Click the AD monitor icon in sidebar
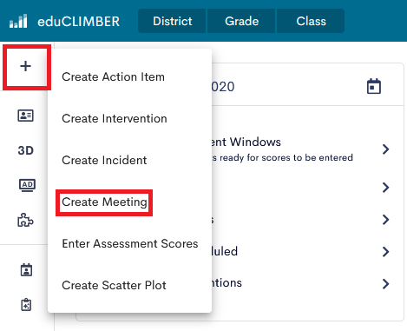Viewport: 407px width, 331px height. coord(27,185)
